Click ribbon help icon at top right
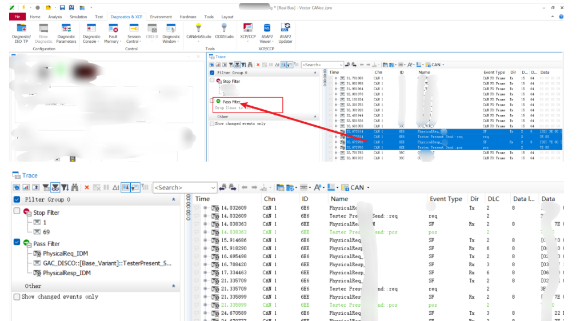The width and height of the screenshot is (588, 321). coord(561,17)
